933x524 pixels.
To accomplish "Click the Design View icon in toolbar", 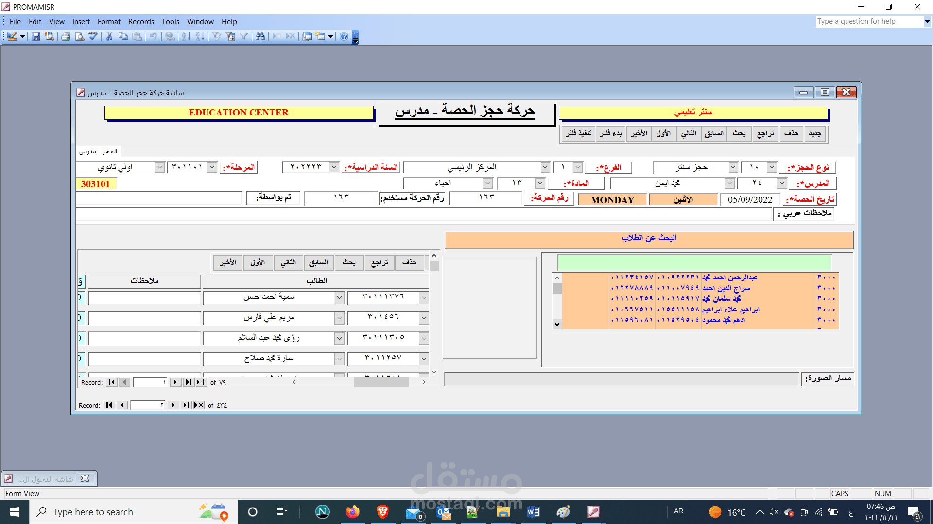I will (13, 36).
